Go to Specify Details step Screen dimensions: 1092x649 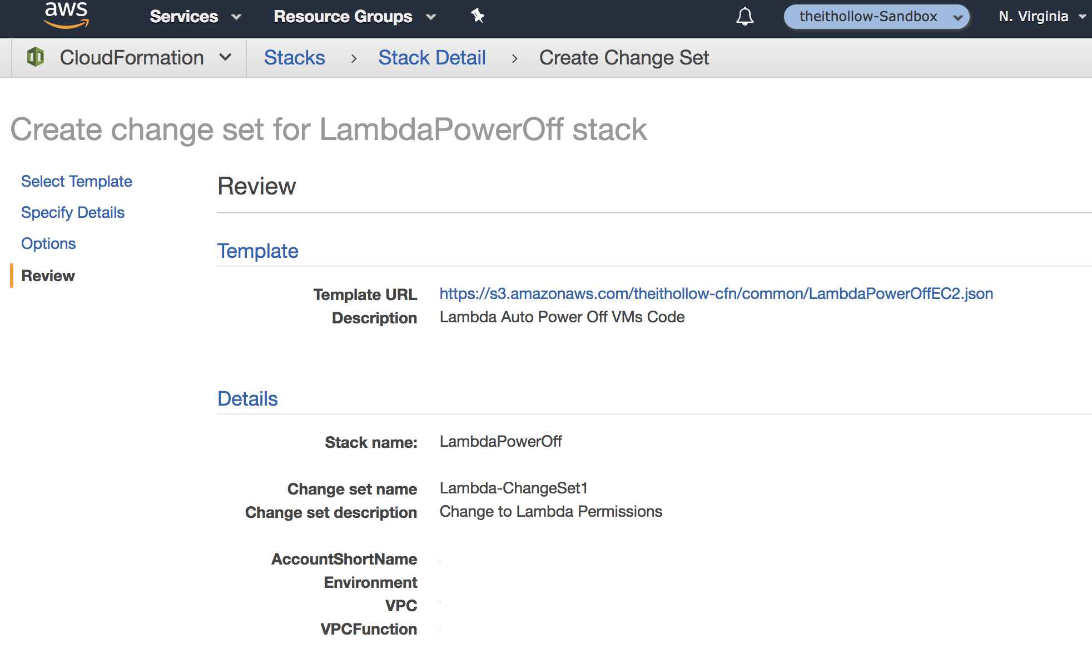72,213
